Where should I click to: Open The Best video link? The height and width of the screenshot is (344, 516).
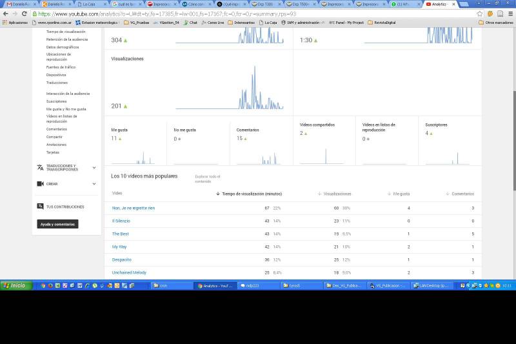click(x=121, y=234)
